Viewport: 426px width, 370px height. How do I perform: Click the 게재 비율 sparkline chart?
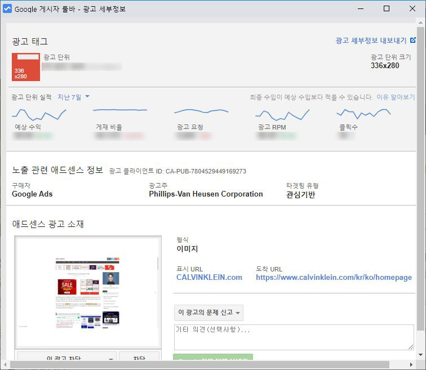click(120, 110)
